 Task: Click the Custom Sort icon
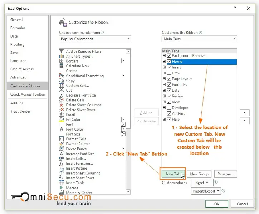coord(61,86)
